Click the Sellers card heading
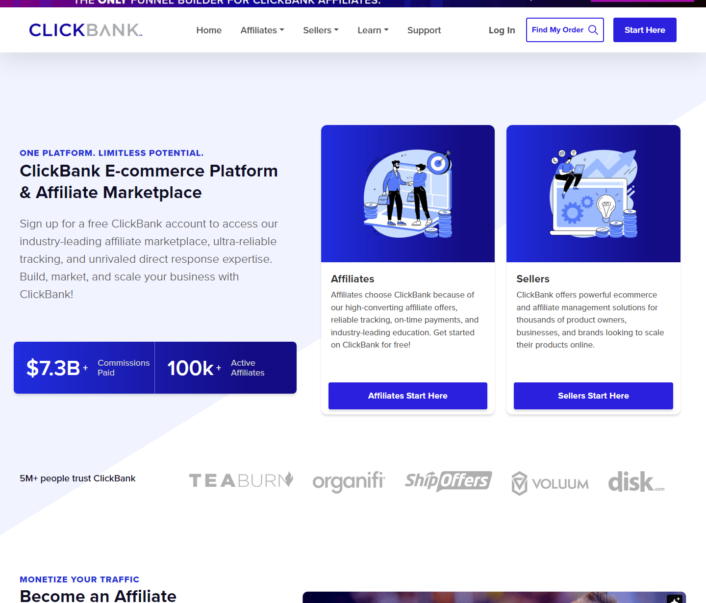706x603 pixels. tap(533, 279)
